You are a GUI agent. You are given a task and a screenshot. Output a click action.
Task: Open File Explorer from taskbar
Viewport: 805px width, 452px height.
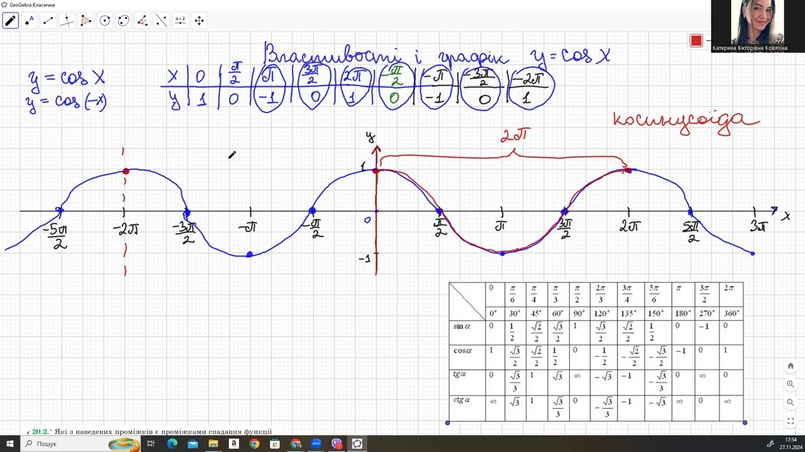point(213,444)
